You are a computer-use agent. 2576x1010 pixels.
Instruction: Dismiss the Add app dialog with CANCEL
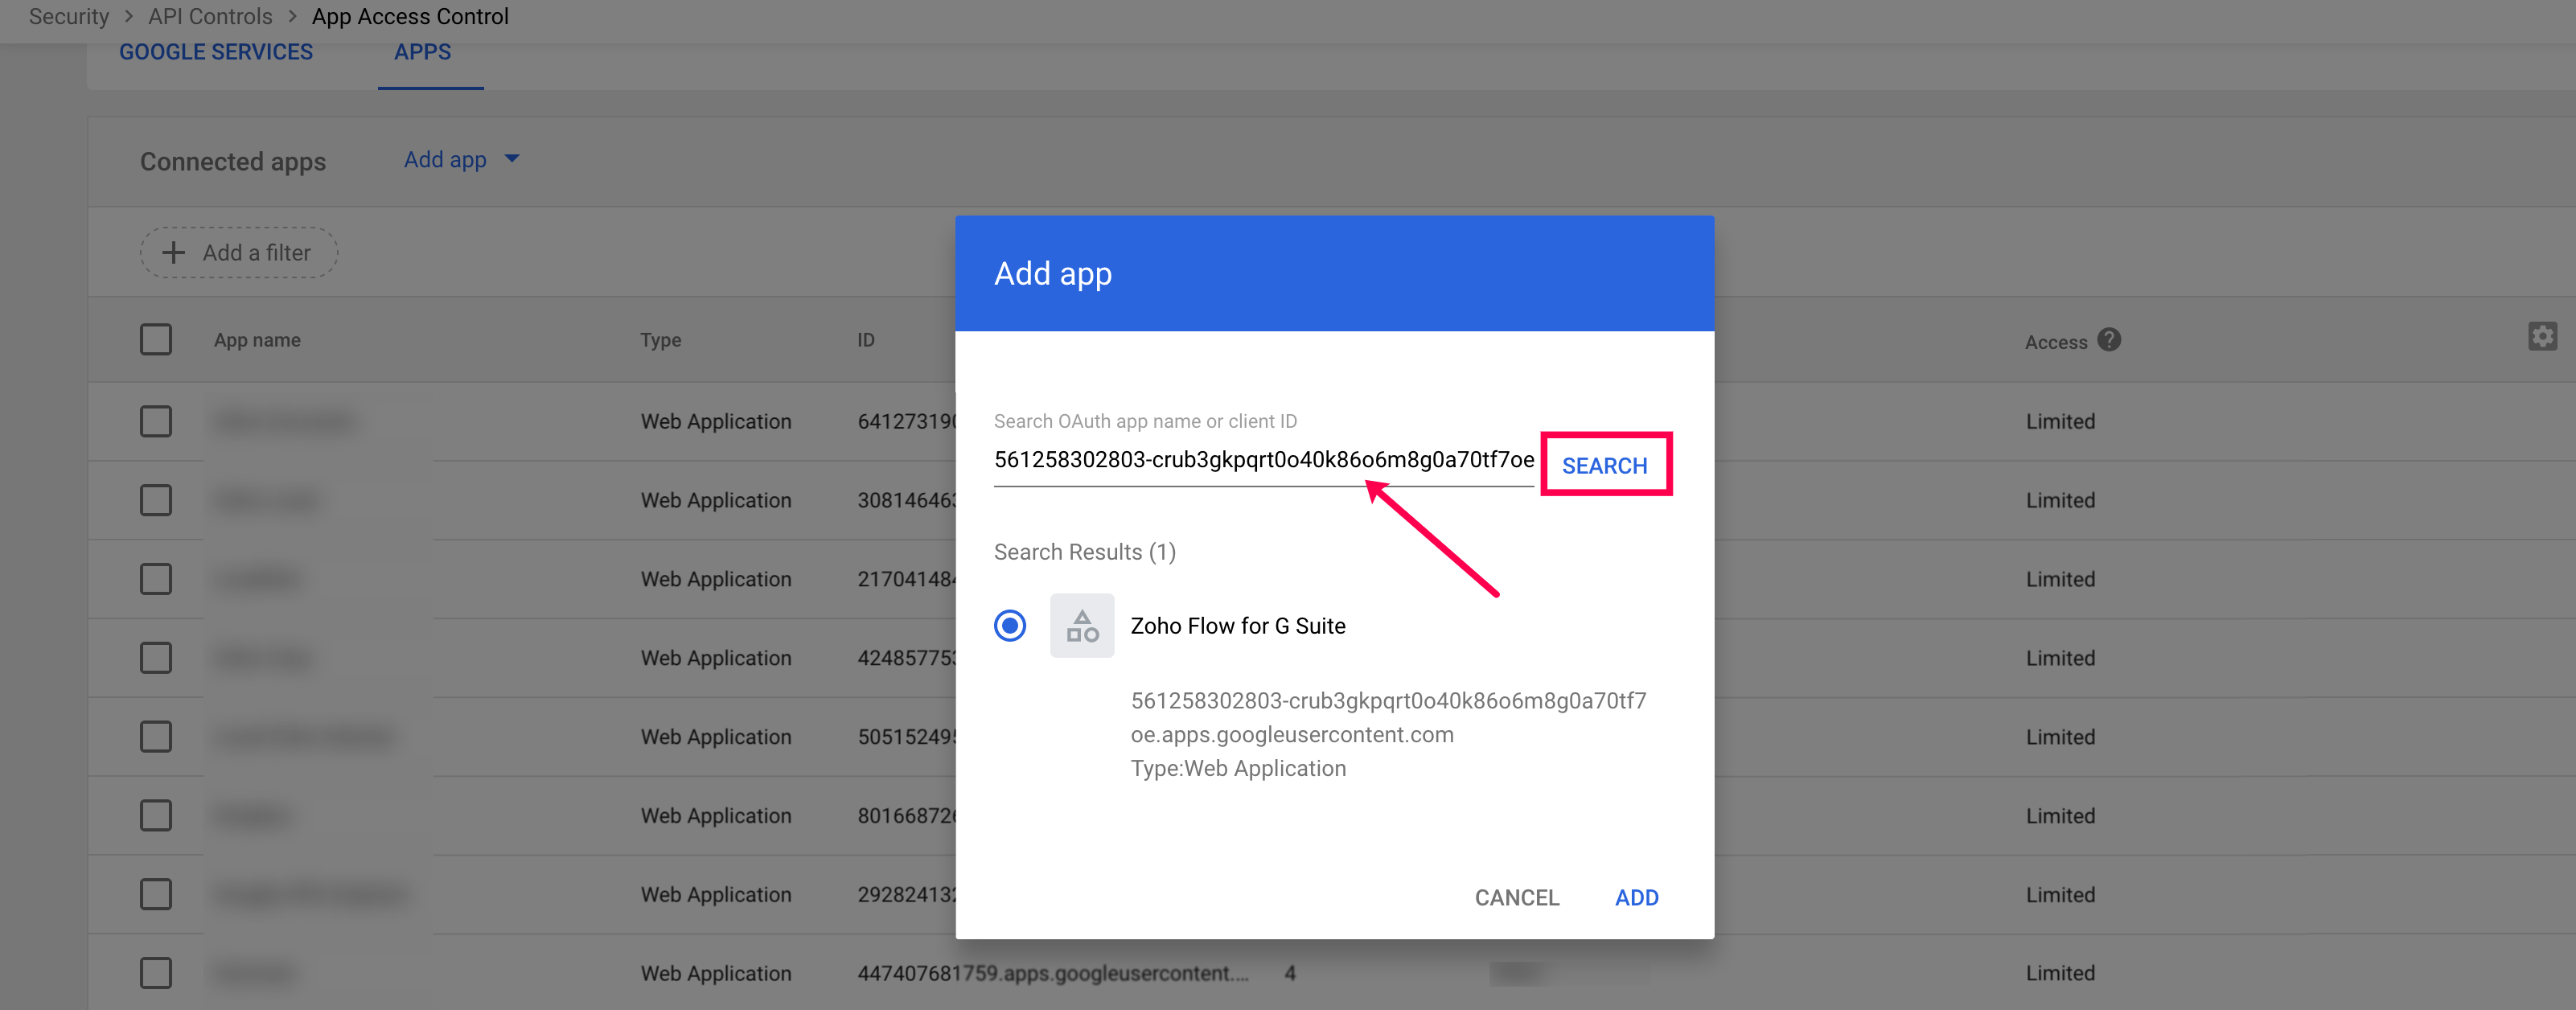point(1516,897)
